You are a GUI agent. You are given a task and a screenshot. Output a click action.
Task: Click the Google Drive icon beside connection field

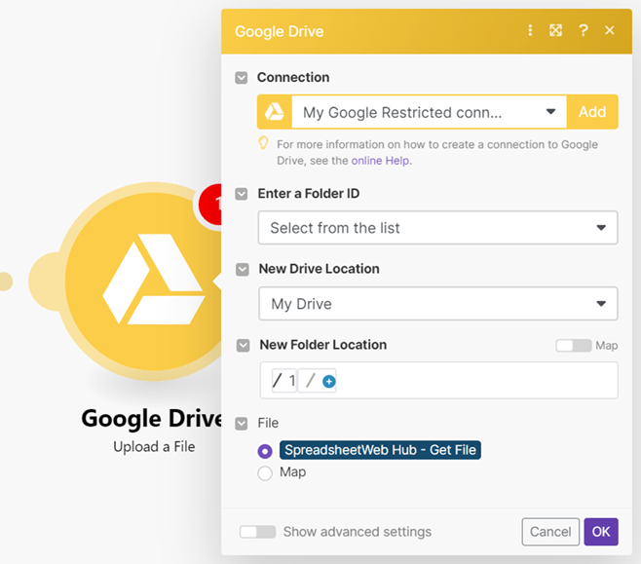tap(275, 112)
